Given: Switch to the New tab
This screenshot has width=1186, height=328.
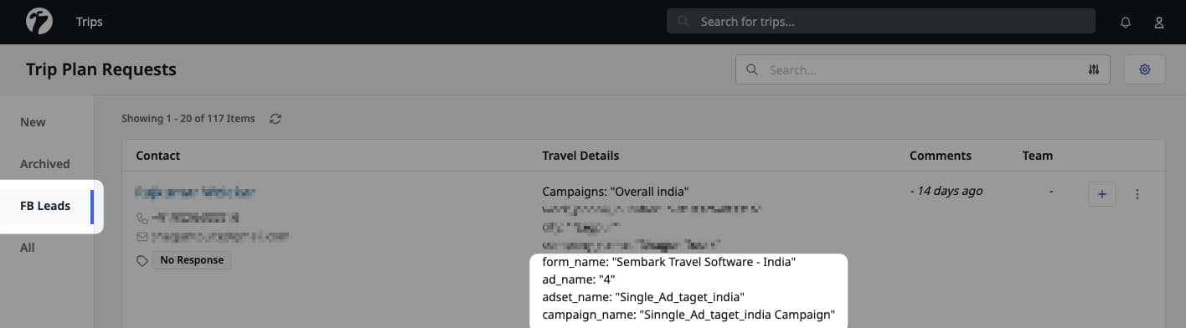Looking at the screenshot, I should (x=33, y=122).
